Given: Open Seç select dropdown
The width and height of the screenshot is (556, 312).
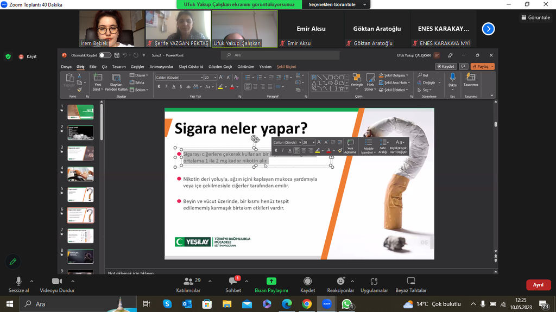Looking at the screenshot, I should pyautogui.click(x=424, y=90).
